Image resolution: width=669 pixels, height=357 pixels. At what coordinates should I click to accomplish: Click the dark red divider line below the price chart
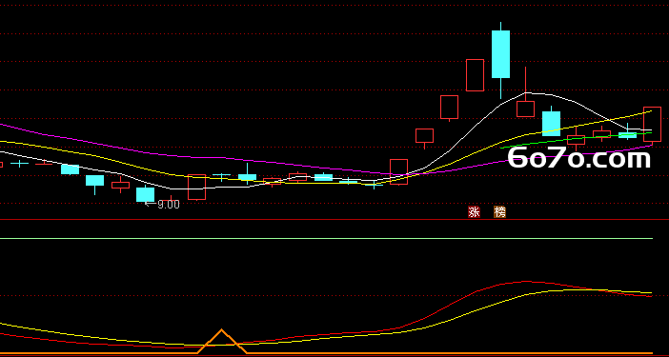point(334,220)
